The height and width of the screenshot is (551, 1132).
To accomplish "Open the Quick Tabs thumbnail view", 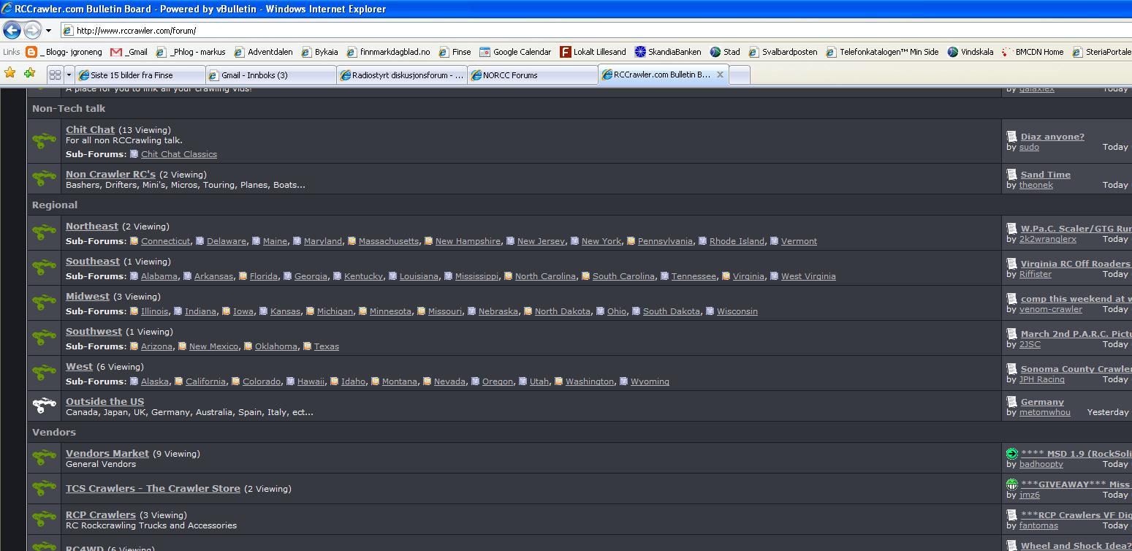I will click(x=55, y=75).
